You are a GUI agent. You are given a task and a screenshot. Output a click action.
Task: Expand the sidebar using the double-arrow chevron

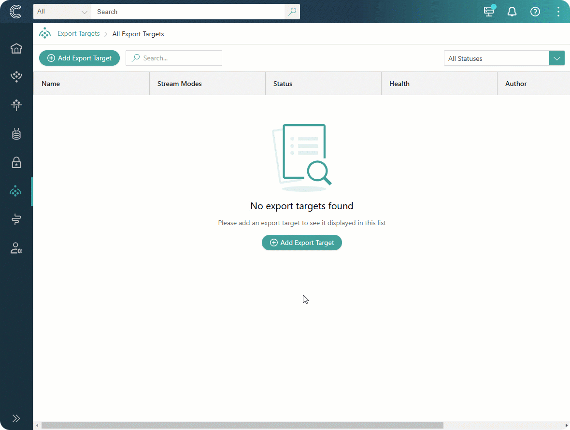pos(16,418)
